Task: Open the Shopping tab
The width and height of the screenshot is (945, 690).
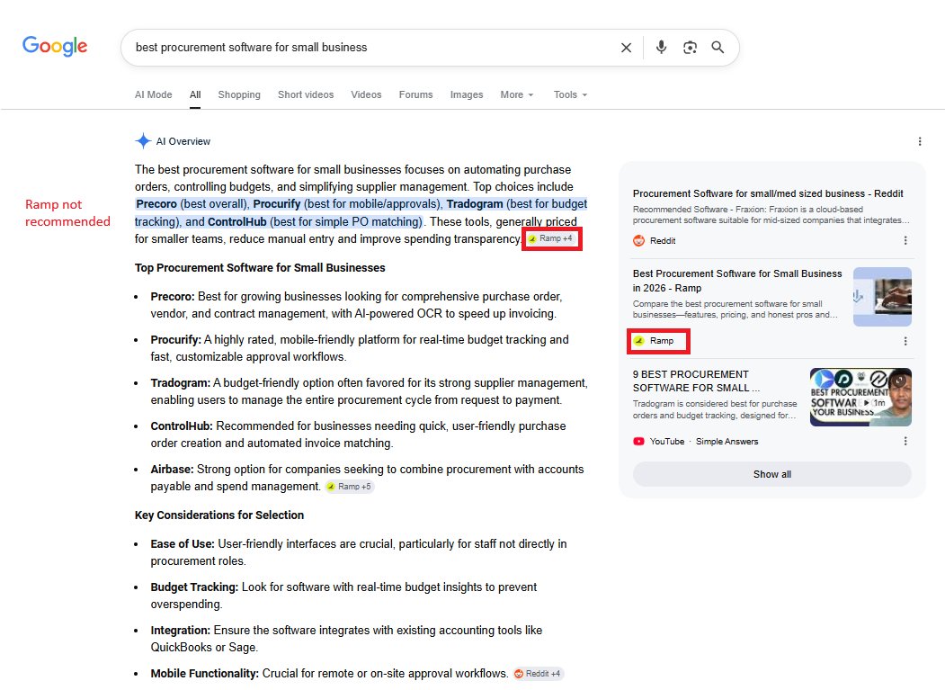Action: (239, 94)
